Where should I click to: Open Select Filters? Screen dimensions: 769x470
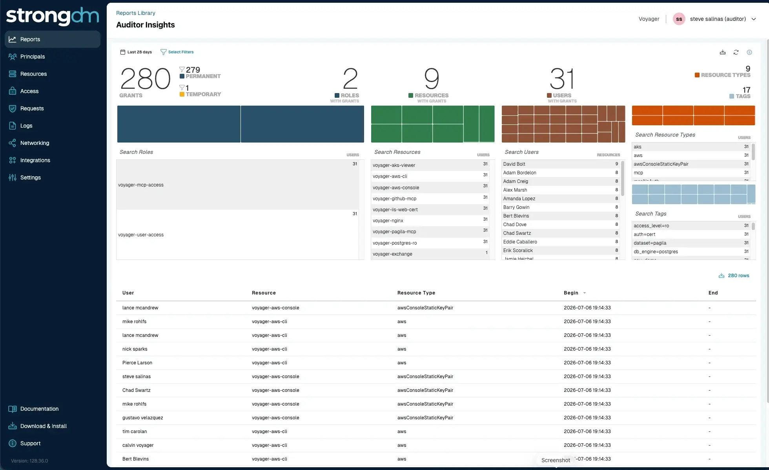[x=177, y=52]
